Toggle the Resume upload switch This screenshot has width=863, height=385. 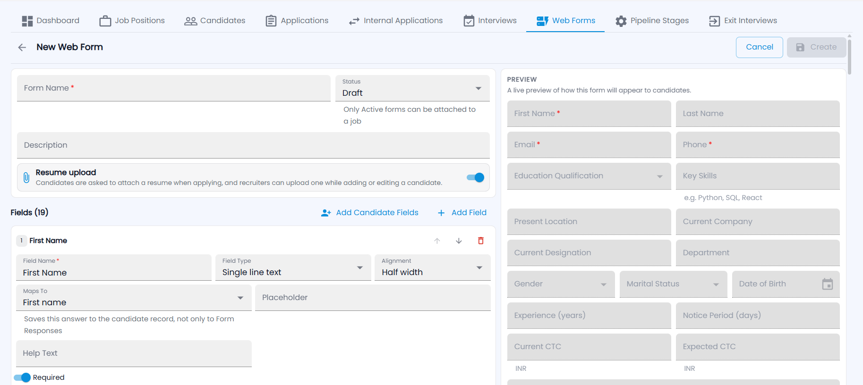pos(476,177)
